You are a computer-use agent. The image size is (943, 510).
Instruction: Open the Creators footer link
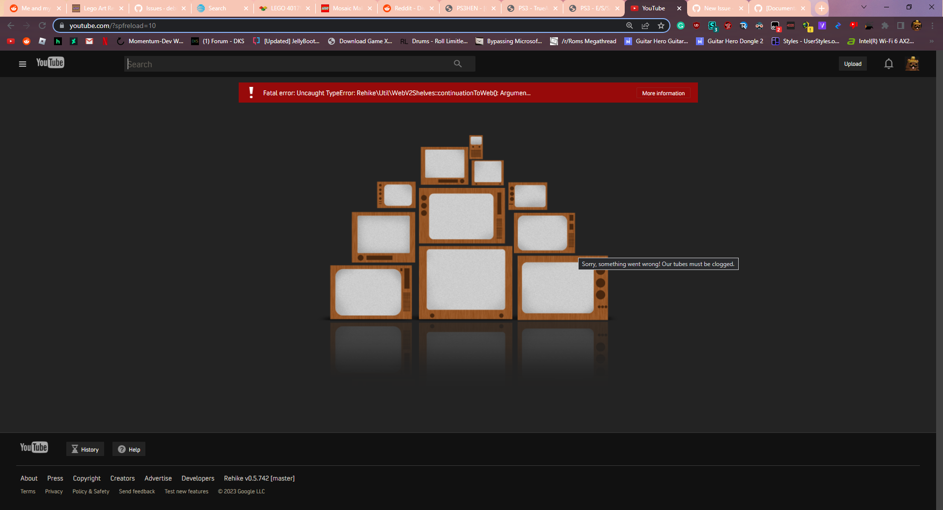click(122, 478)
